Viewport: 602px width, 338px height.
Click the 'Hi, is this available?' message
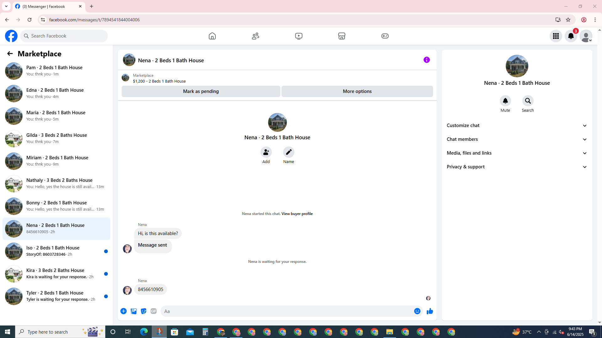(x=158, y=233)
